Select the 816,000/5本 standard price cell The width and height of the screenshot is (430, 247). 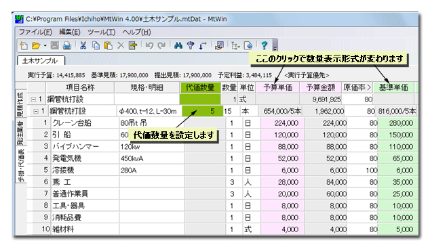(x=397, y=112)
